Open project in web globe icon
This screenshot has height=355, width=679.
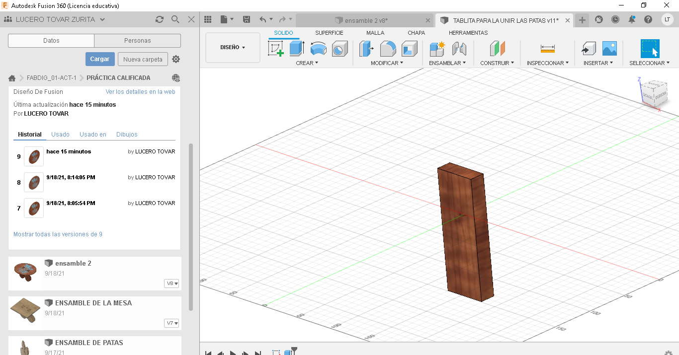[x=175, y=78]
